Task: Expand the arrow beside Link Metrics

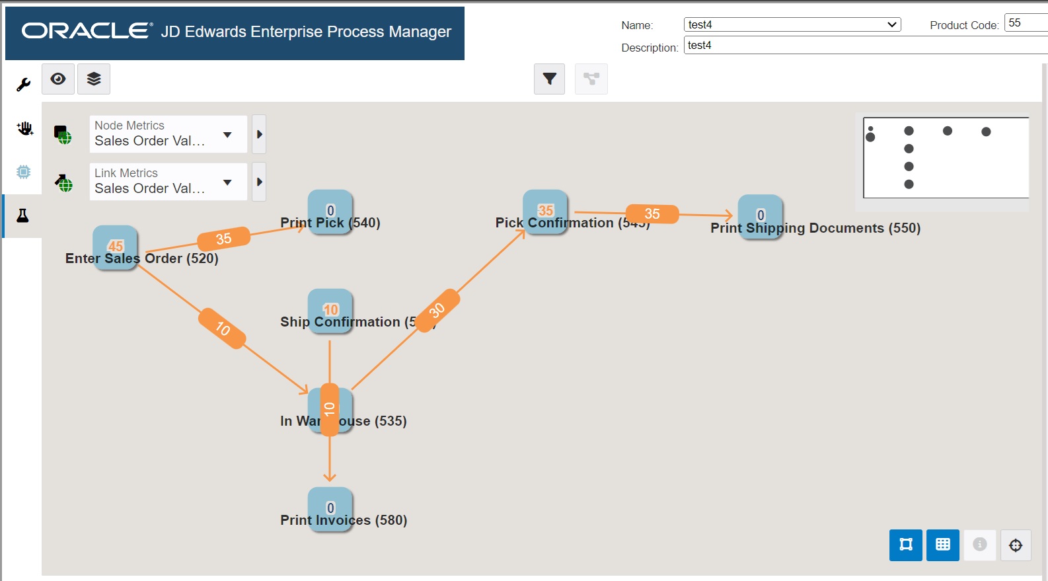Action: (259, 182)
